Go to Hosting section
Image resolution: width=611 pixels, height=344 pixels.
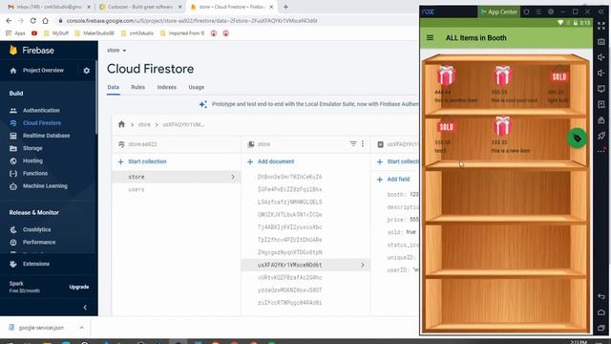(32, 161)
